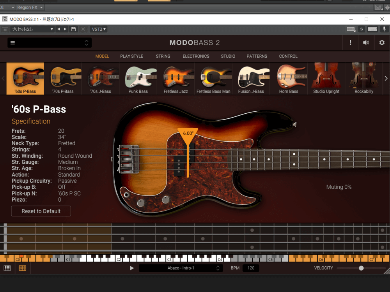Click the delete preset X icon
This screenshot has height=292, width=390.
click(x=83, y=29)
